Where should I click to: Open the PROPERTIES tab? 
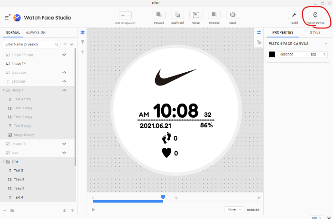[283, 32]
